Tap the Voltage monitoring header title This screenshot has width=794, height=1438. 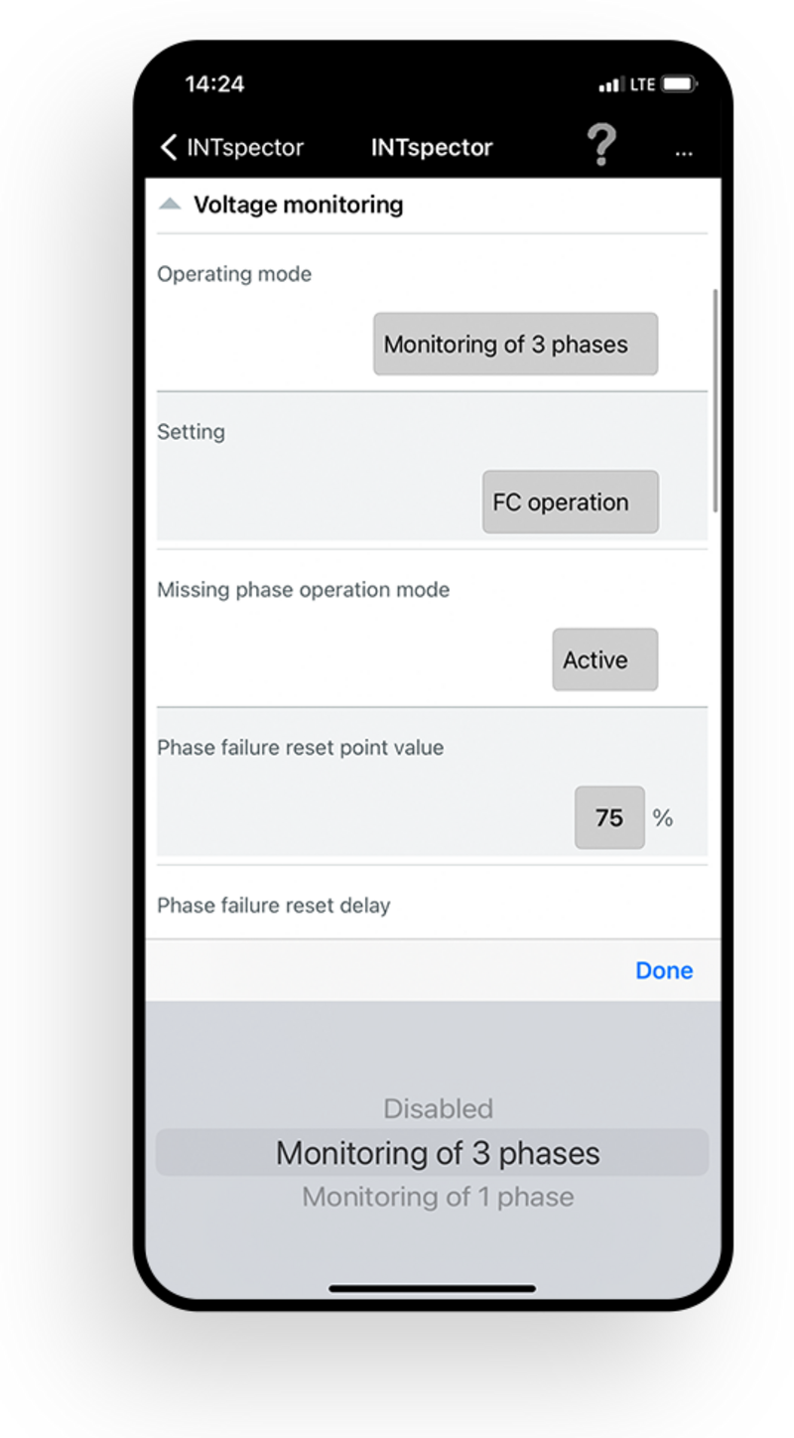[299, 205]
